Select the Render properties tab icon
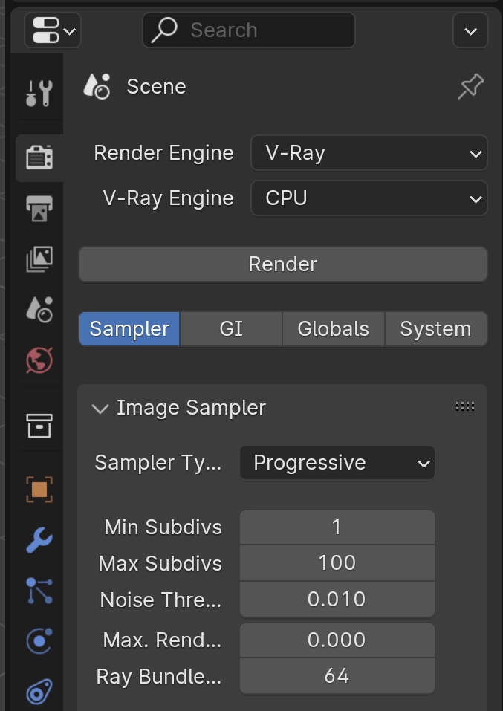 39,158
